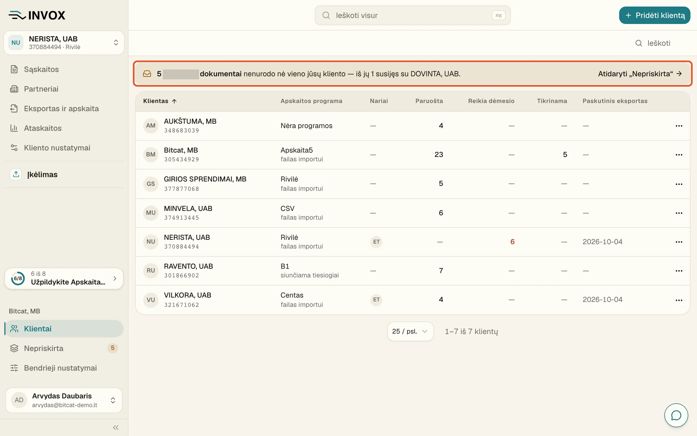Select Klientai in the sidebar
697x436 pixels.
(x=64, y=328)
